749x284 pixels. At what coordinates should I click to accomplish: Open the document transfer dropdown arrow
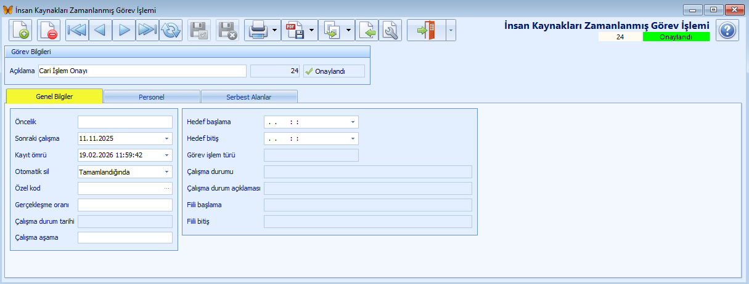click(348, 30)
